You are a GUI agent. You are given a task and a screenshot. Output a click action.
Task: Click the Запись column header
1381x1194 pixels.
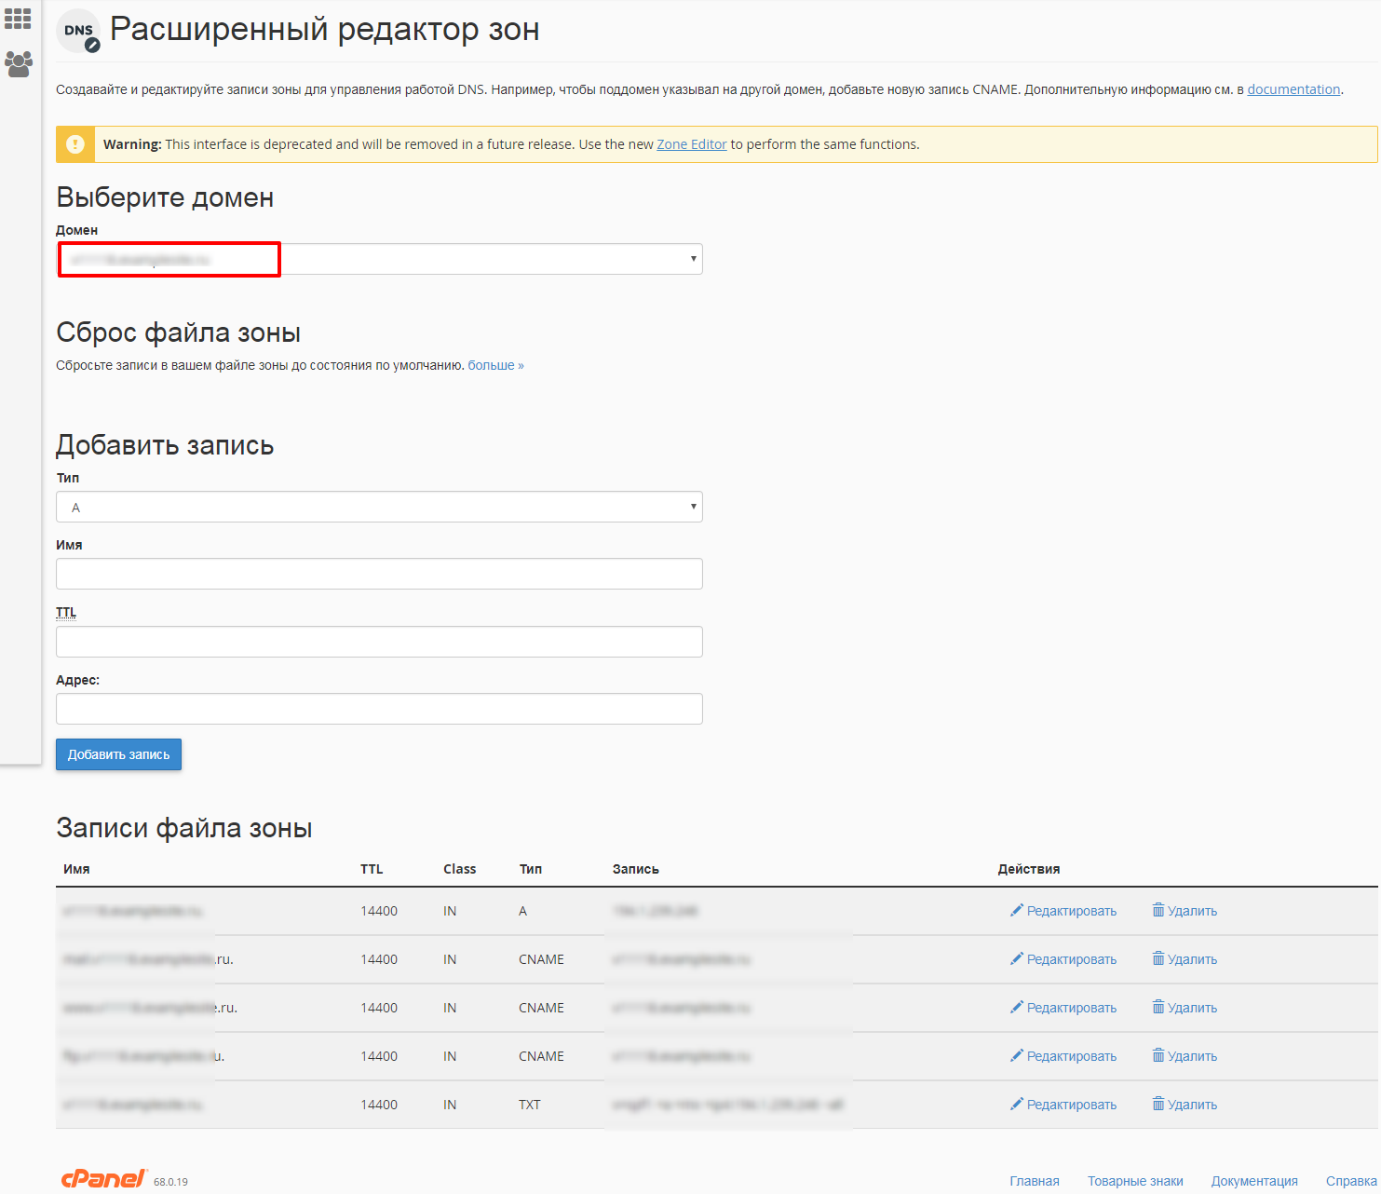tap(635, 869)
